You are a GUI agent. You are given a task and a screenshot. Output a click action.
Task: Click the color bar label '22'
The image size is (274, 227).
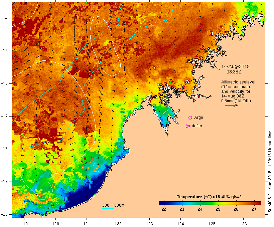click(164, 209)
